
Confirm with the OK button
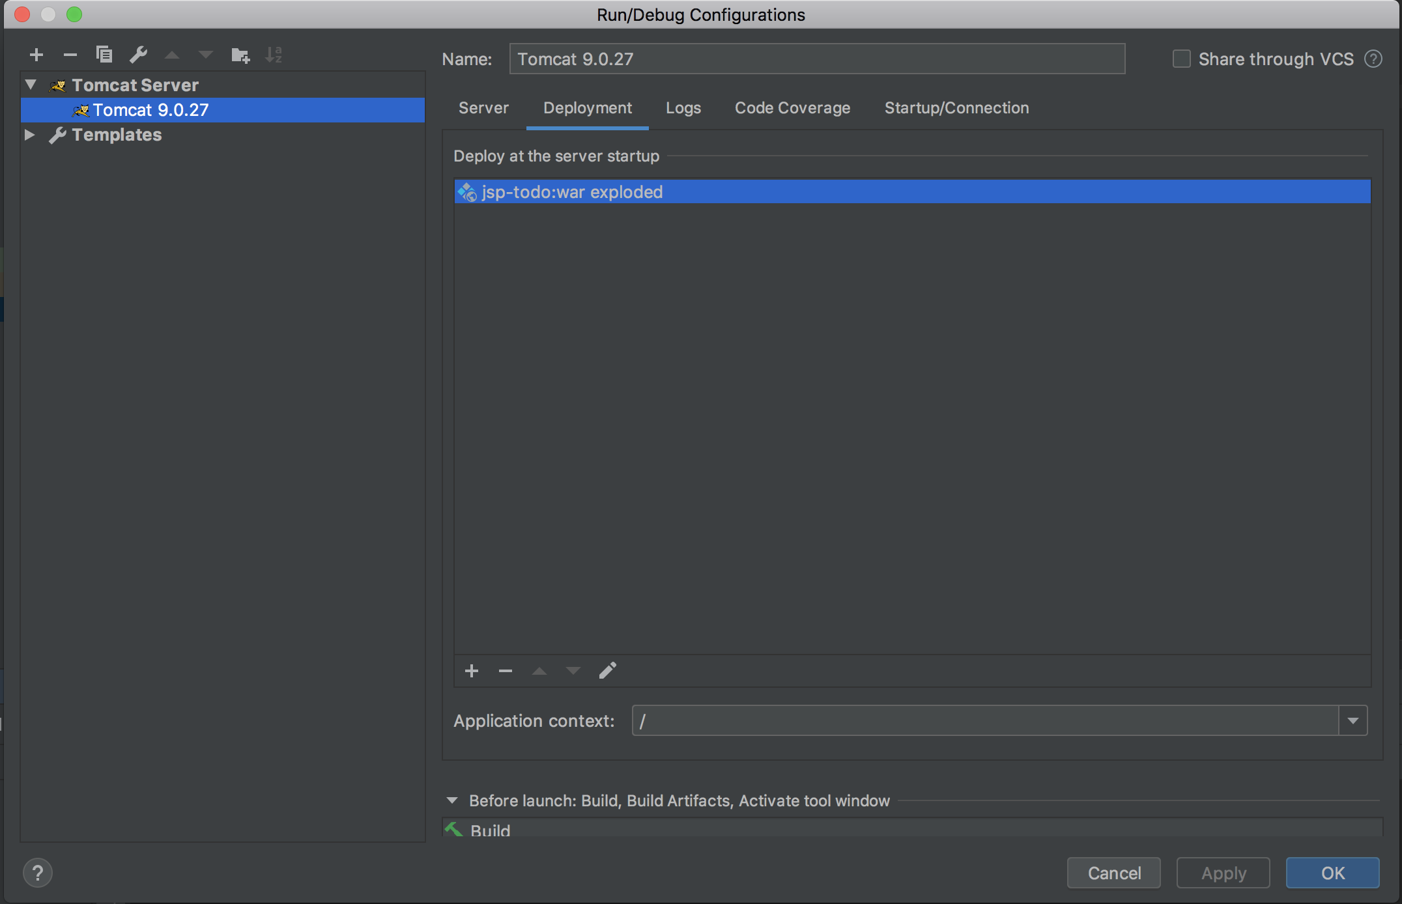[x=1332, y=873]
